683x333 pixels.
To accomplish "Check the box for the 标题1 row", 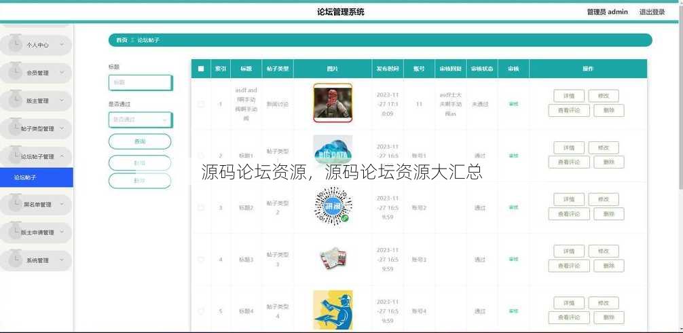I will click(x=201, y=156).
